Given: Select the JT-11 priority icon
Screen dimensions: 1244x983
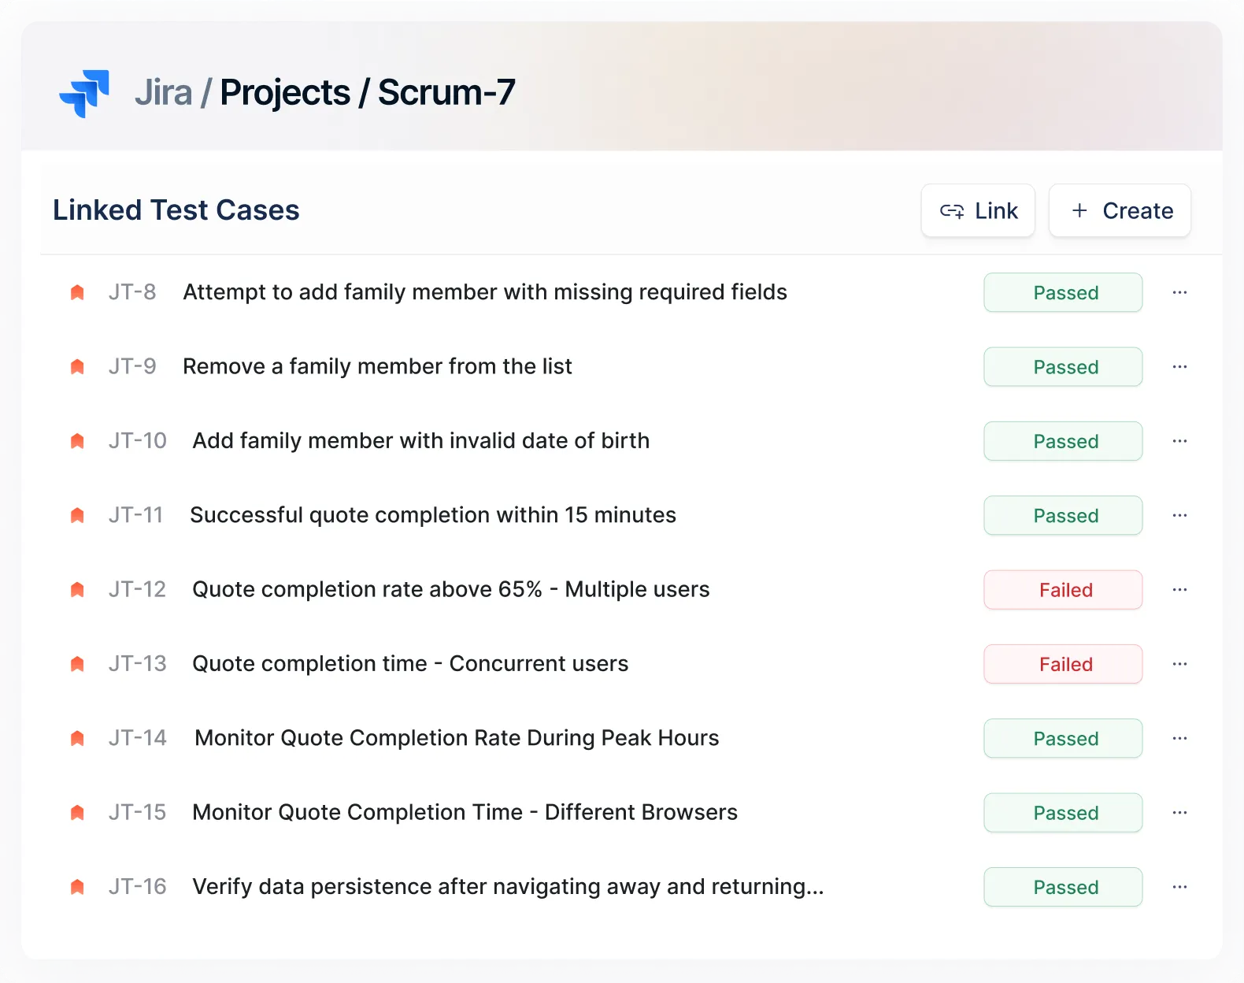Looking at the screenshot, I should [x=76, y=514].
